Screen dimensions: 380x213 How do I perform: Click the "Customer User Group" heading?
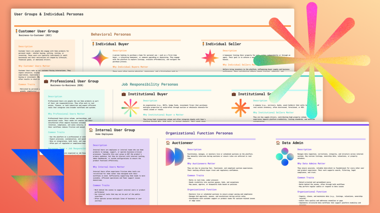(38, 31)
